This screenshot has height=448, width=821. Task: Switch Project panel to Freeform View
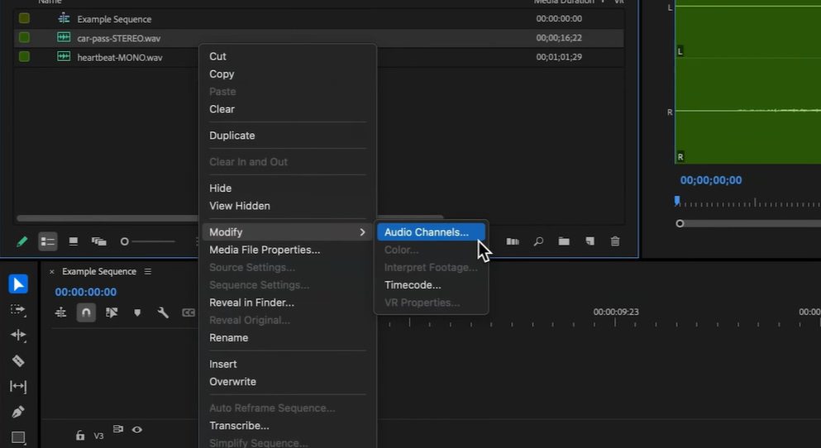point(99,241)
